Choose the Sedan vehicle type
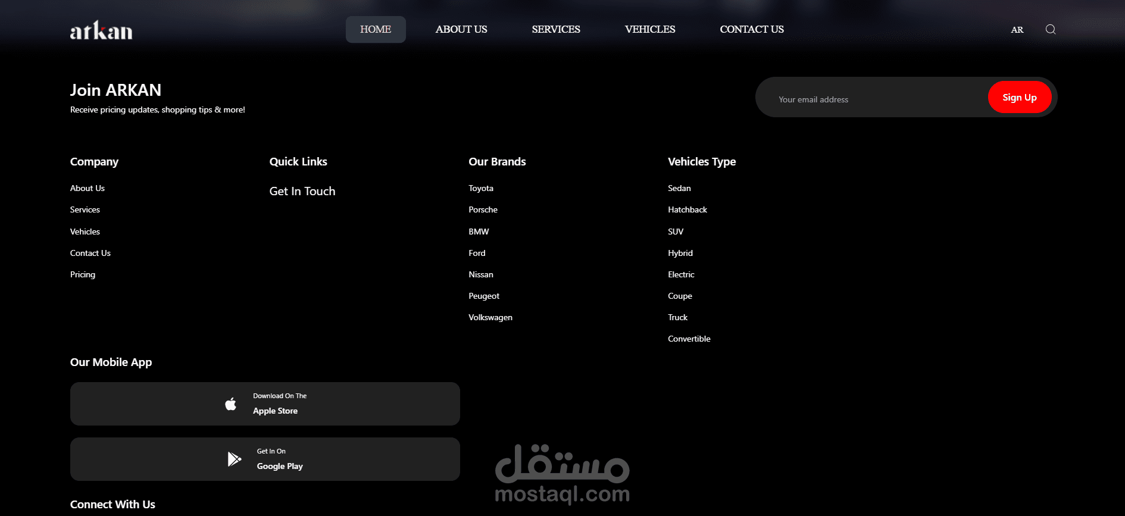The image size is (1125, 516). pos(679,188)
